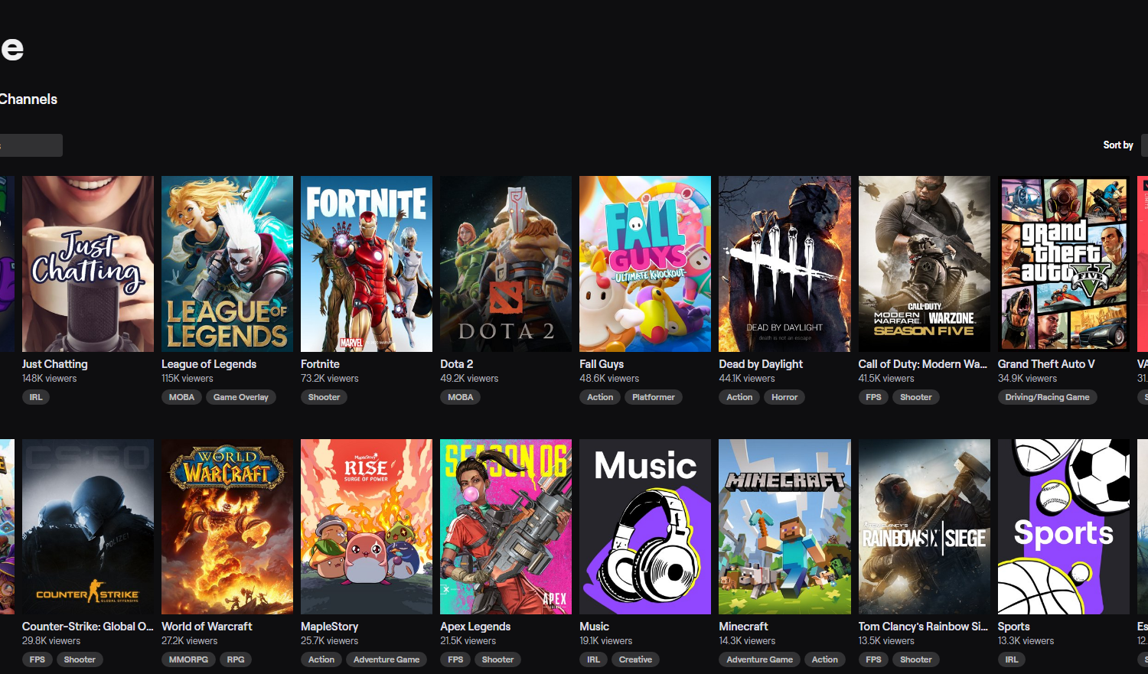
Task: Open the Sports category cover image
Action: pos(1063,526)
